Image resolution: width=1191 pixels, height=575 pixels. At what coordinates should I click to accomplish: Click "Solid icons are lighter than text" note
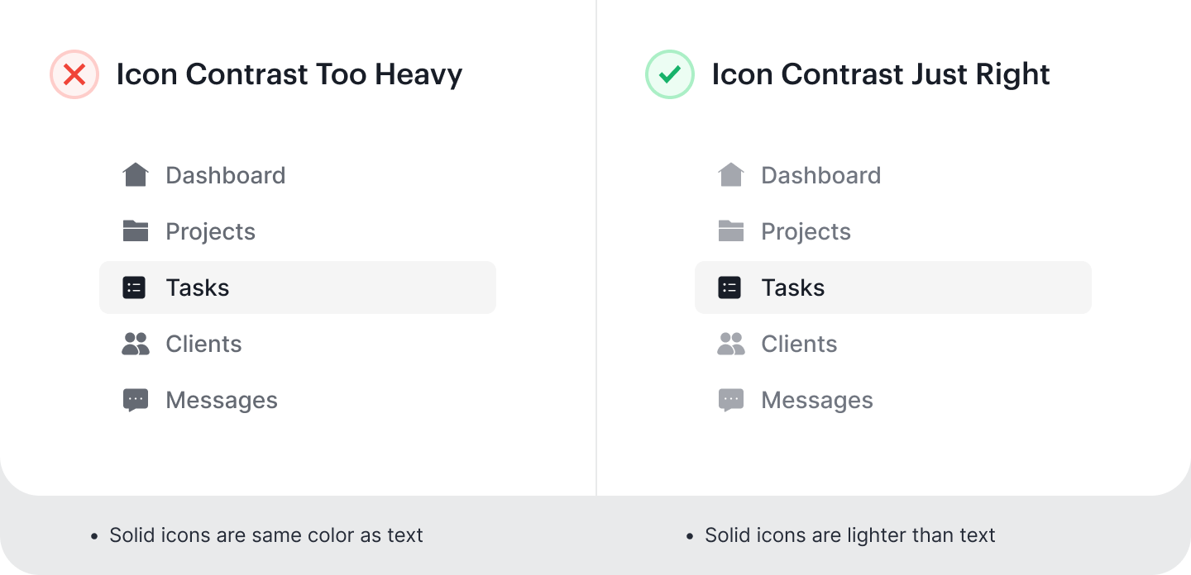[849, 535]
